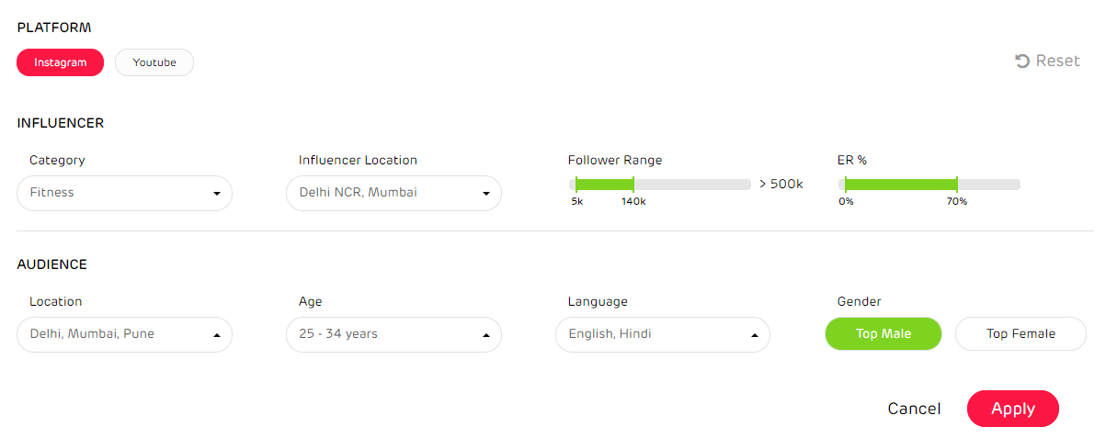The image size is (1106, 438).
Task: Click the Category dropdown arrow icon
Action: pos(217,194)
